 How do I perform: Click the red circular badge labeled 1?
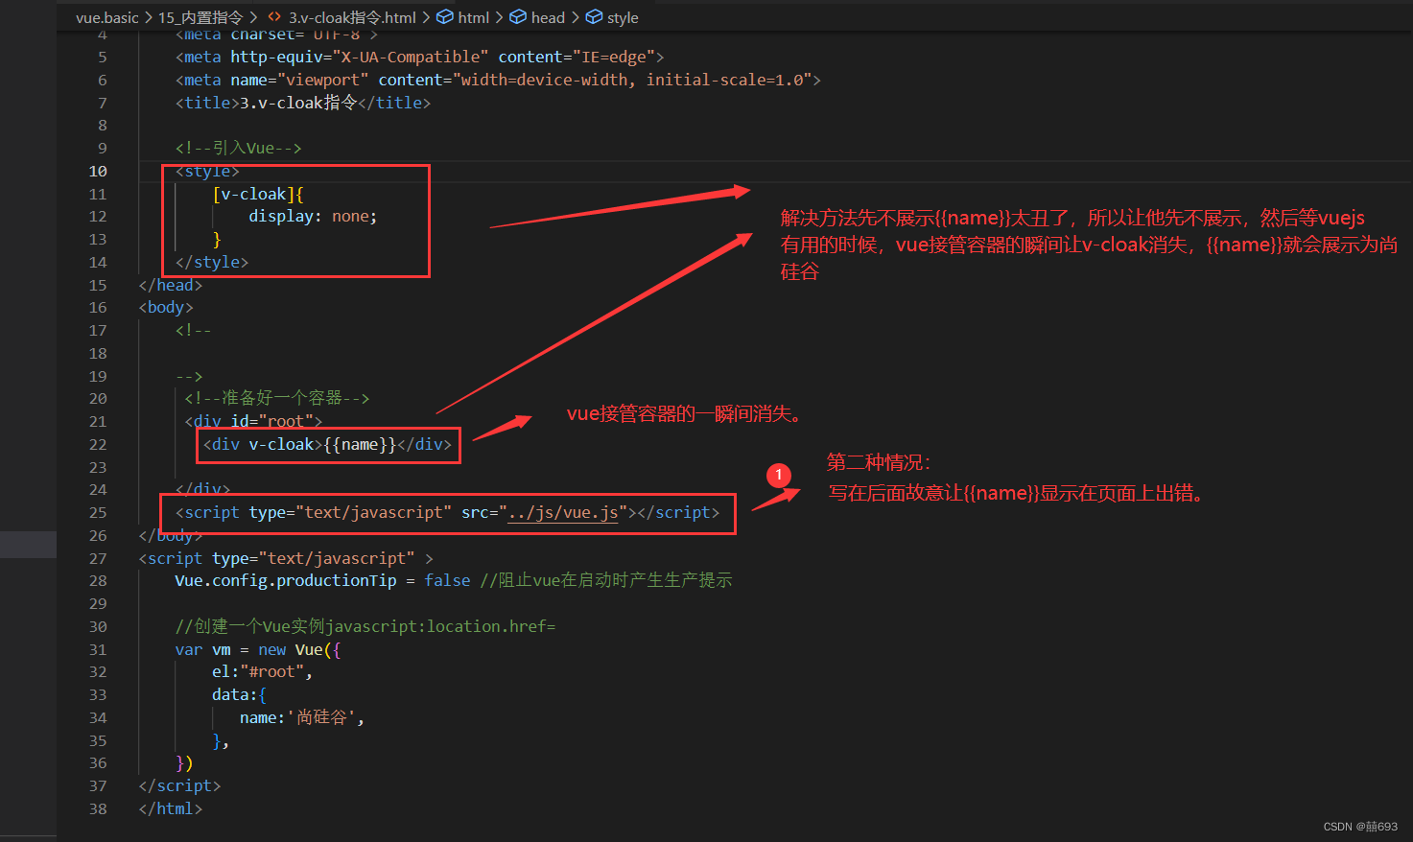778,475
